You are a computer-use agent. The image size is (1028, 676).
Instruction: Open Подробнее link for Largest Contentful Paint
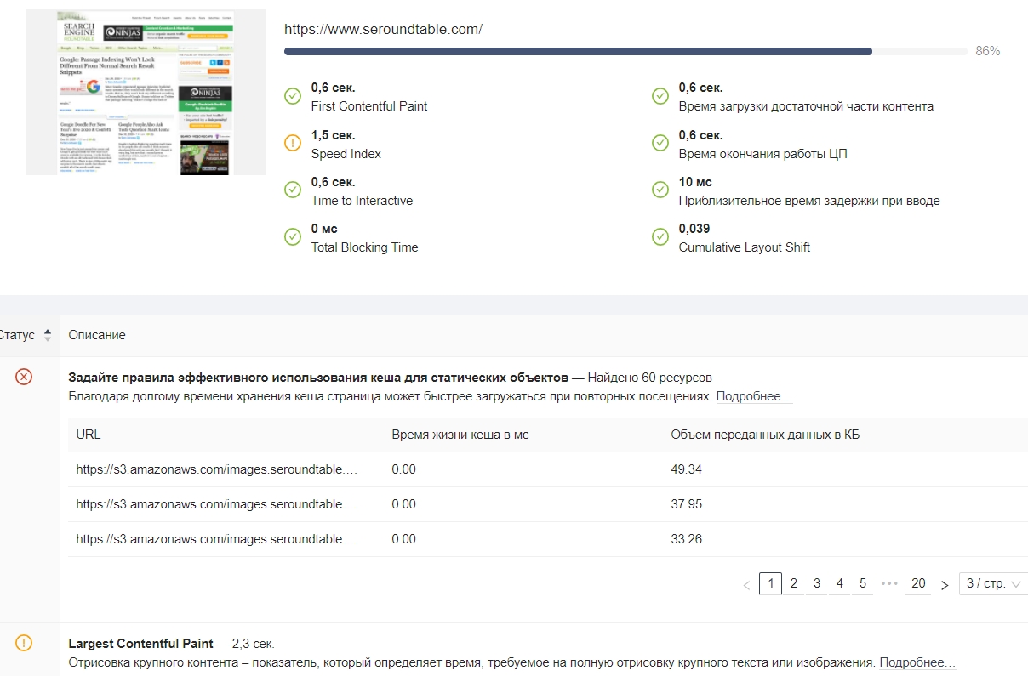point(917,662)
